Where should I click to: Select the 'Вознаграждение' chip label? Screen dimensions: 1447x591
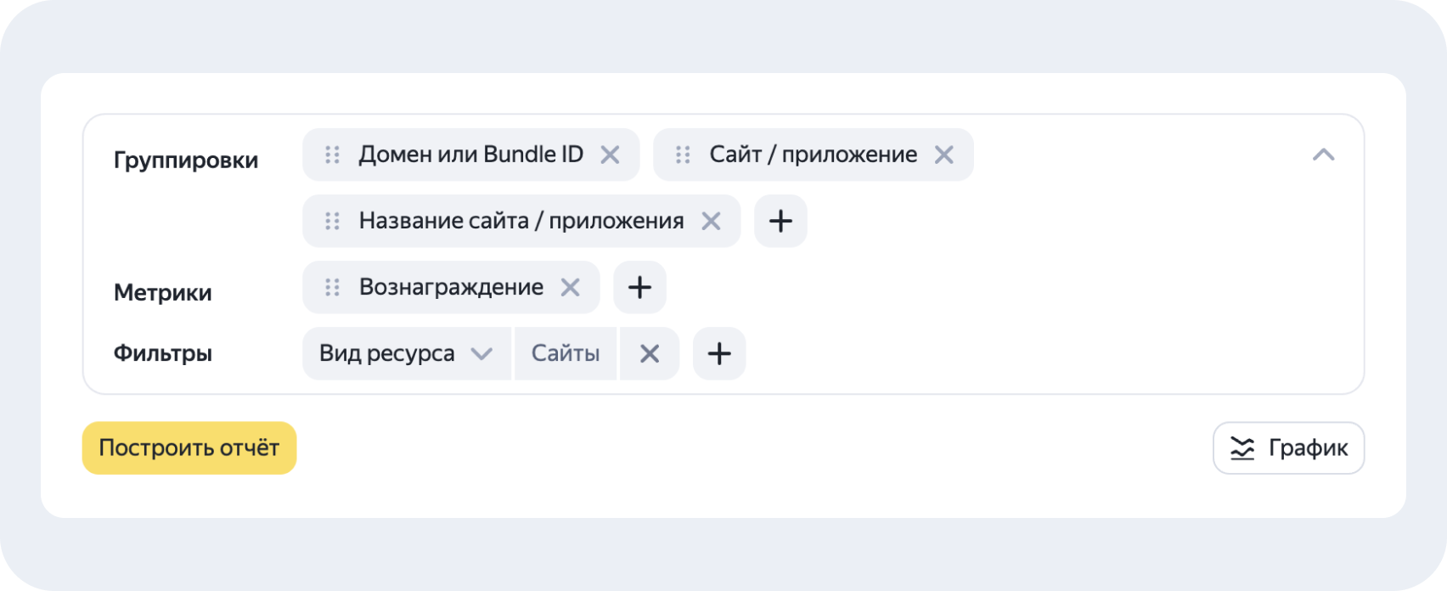click(451, 287)
